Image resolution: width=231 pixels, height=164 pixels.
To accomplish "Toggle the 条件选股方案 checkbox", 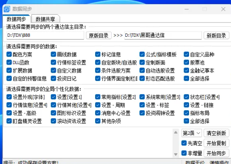I will pos(98,71).
